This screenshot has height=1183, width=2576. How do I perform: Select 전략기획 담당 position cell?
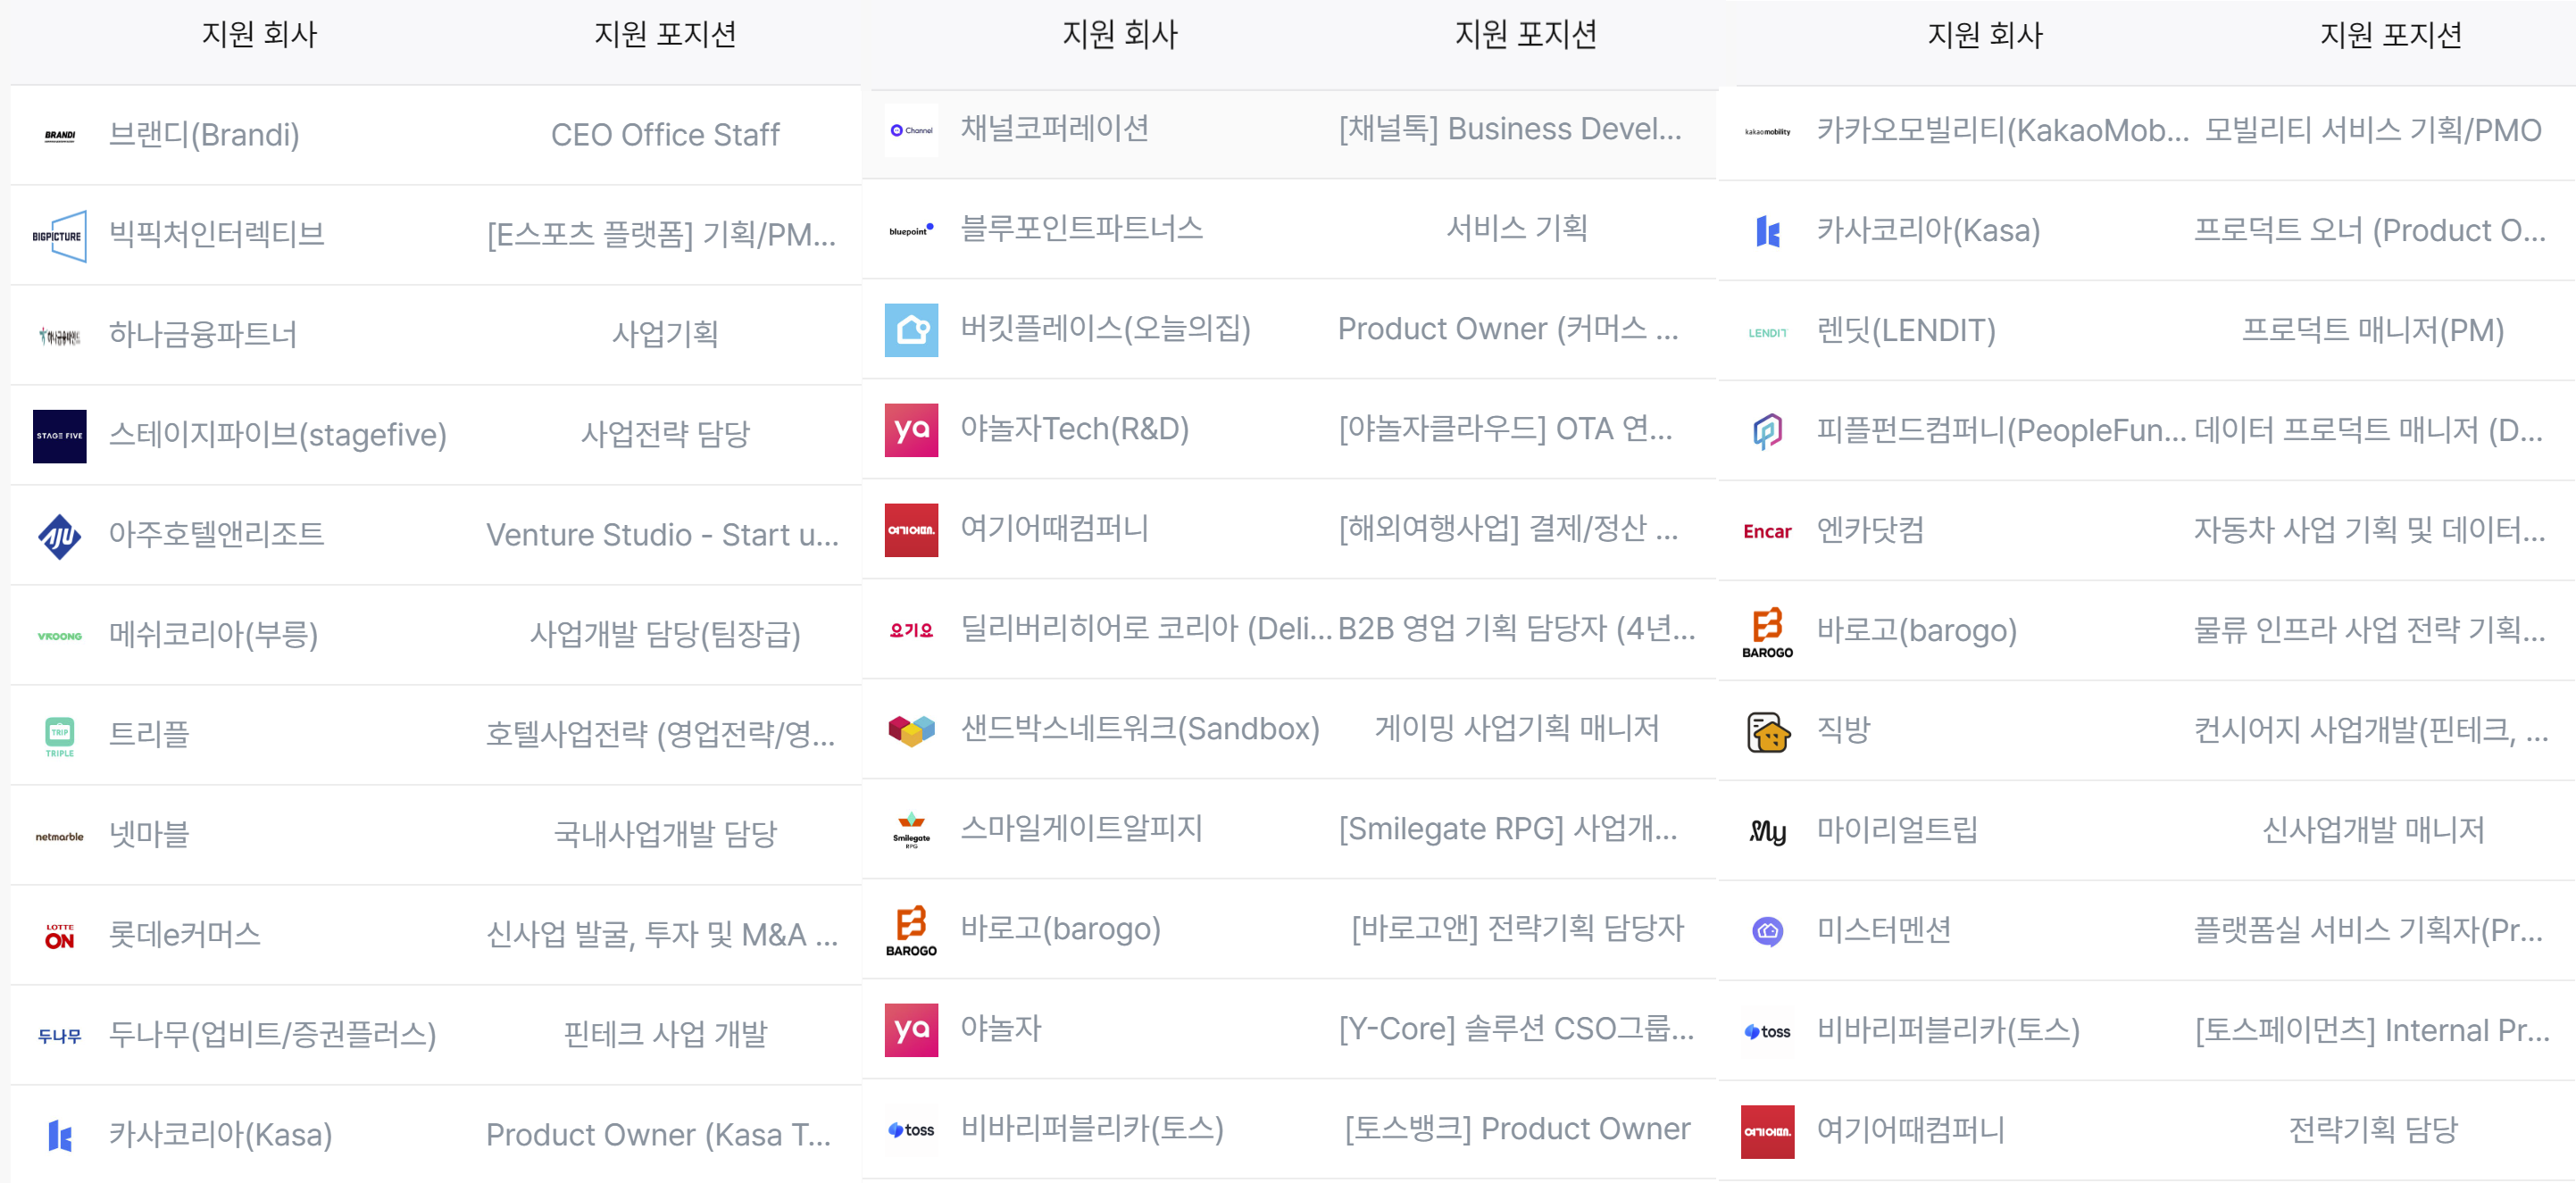2373,1131
